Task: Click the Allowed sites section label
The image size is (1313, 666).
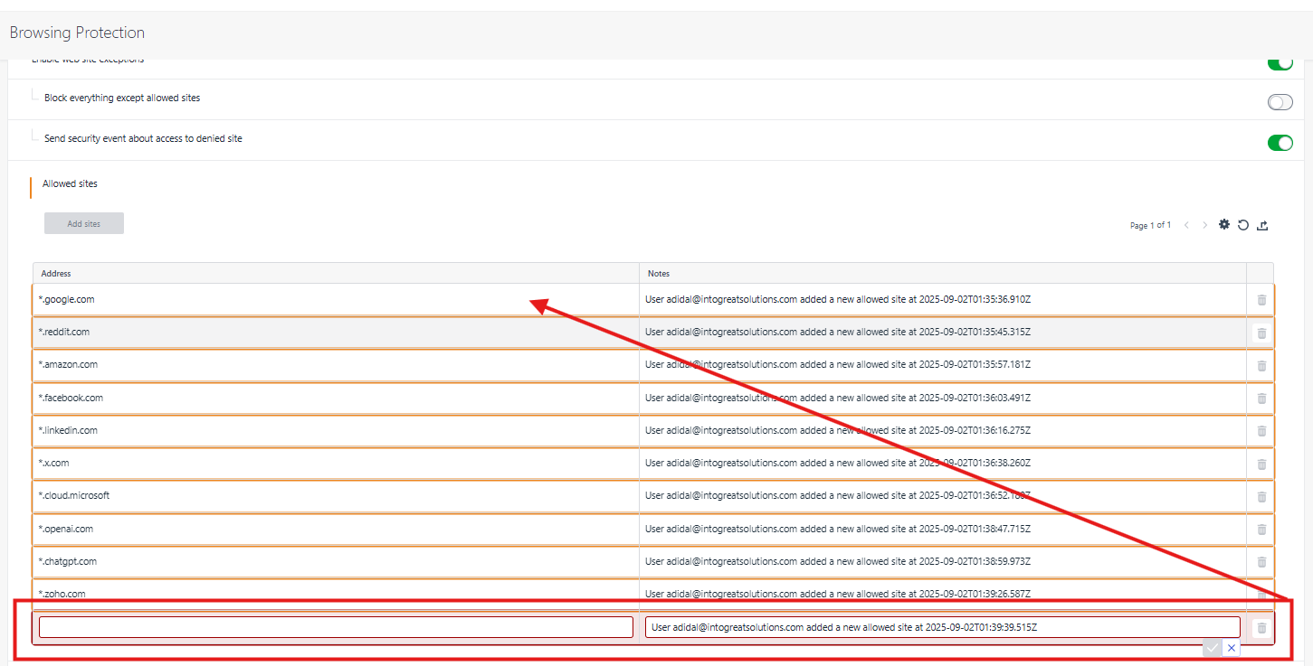Action: 70,183
